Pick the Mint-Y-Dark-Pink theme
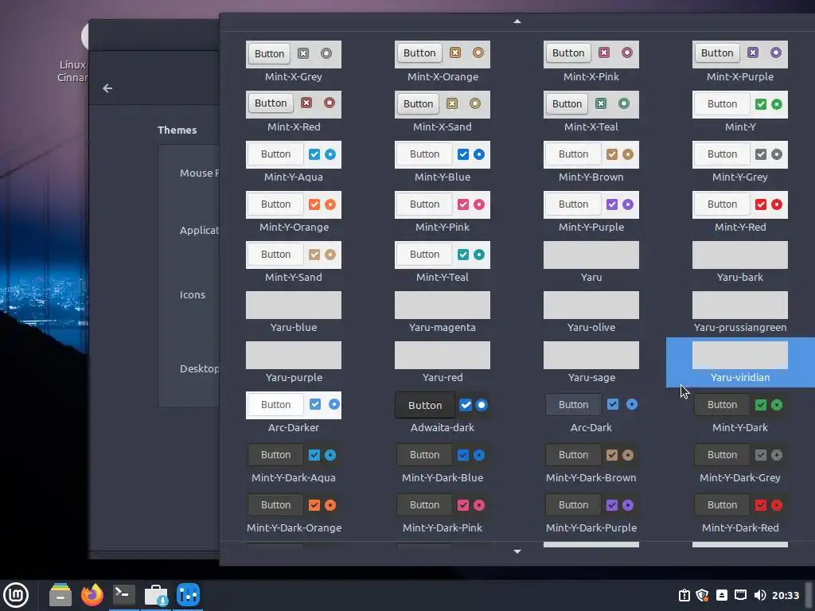The height and width of the screenshot is (611, 815). [x=443, y=513]
